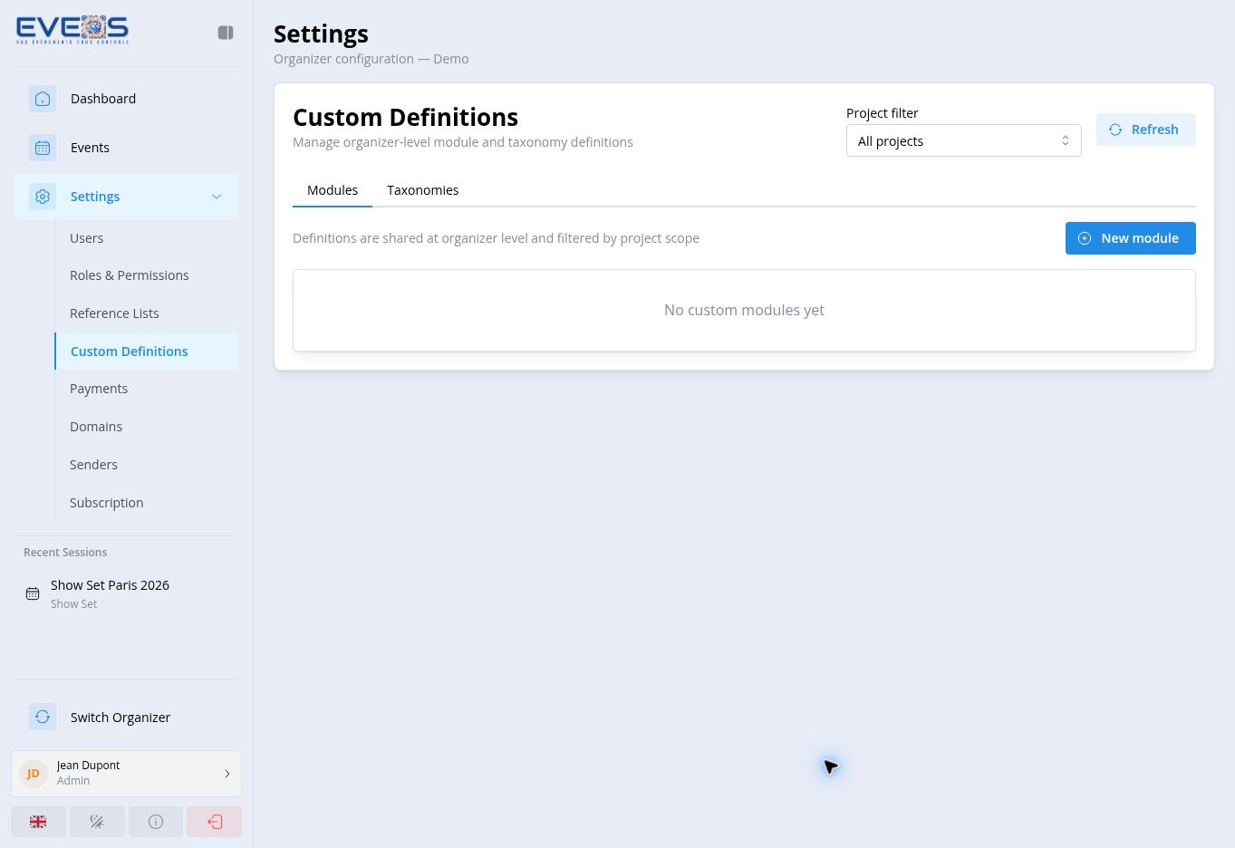
Task: Open the info button in sidebar footer
Action: pos(156,822)
